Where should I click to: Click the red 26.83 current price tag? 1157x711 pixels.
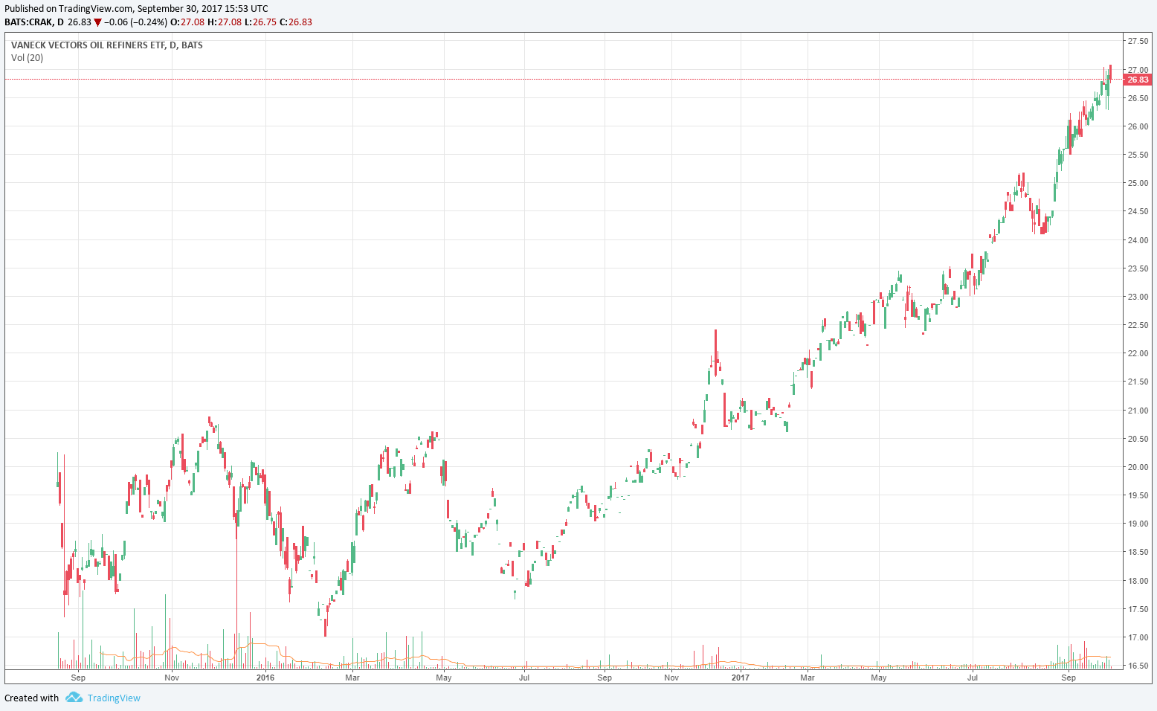[x=1137, y=80]
